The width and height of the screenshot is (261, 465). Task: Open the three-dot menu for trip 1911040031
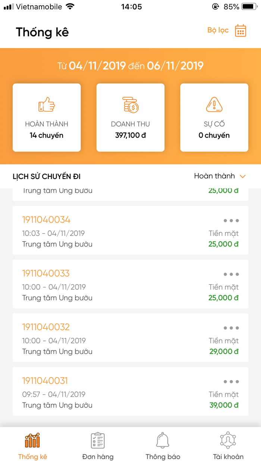(231, 382)
